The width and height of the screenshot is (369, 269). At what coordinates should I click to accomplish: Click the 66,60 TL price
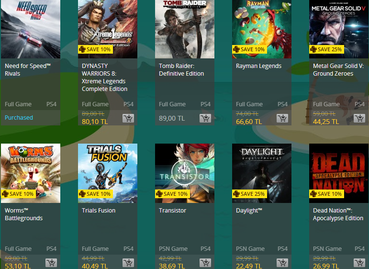point(249,122)
